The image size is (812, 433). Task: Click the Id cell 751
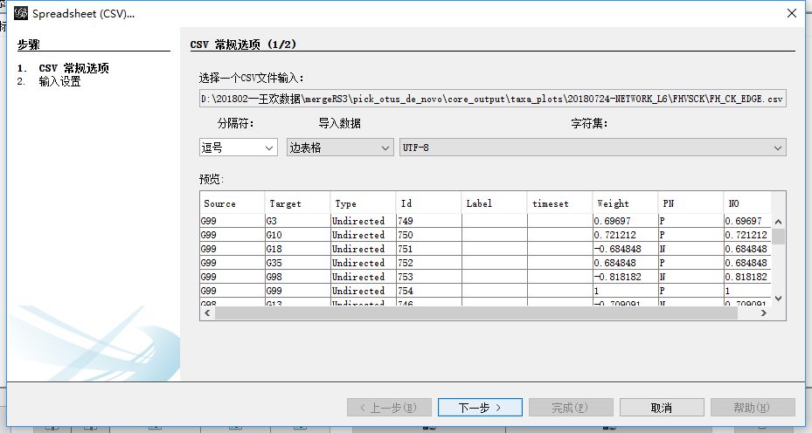coord(429,249)
